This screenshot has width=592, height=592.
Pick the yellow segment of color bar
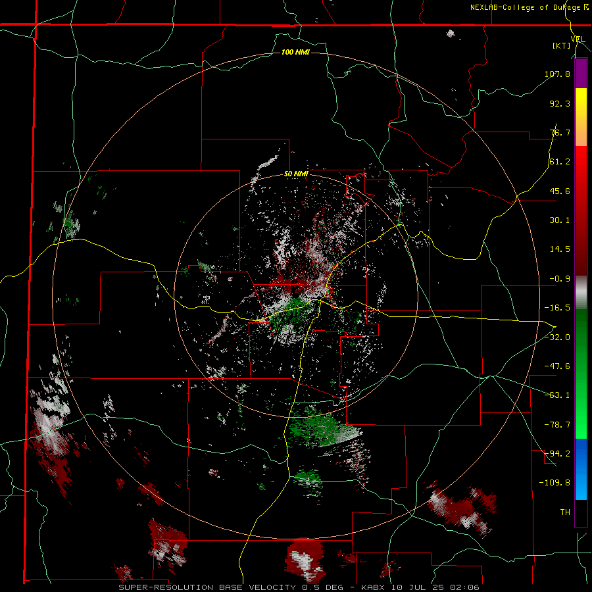[581, 117]
